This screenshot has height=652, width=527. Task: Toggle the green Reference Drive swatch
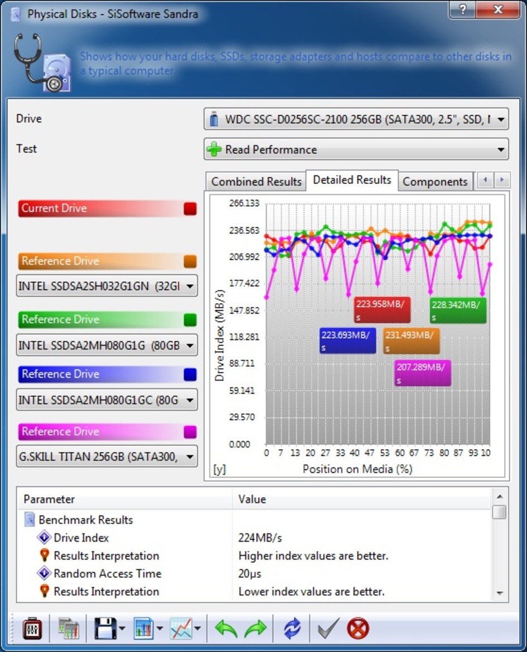tap(190, 319)
